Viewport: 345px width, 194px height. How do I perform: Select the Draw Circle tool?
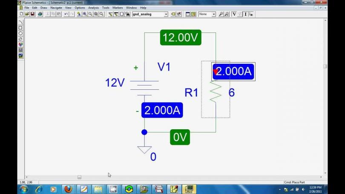tap(20, 33)
